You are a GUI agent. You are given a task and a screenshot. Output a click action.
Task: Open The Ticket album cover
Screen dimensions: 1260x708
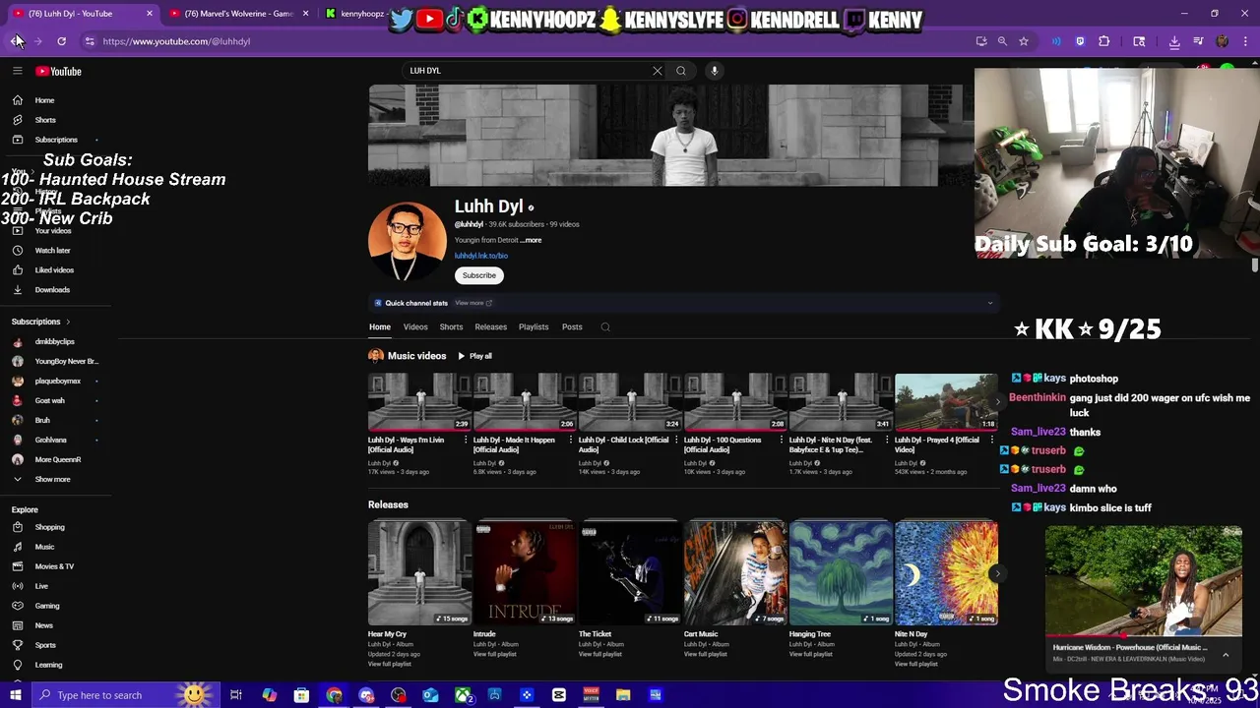click(630, 573)
